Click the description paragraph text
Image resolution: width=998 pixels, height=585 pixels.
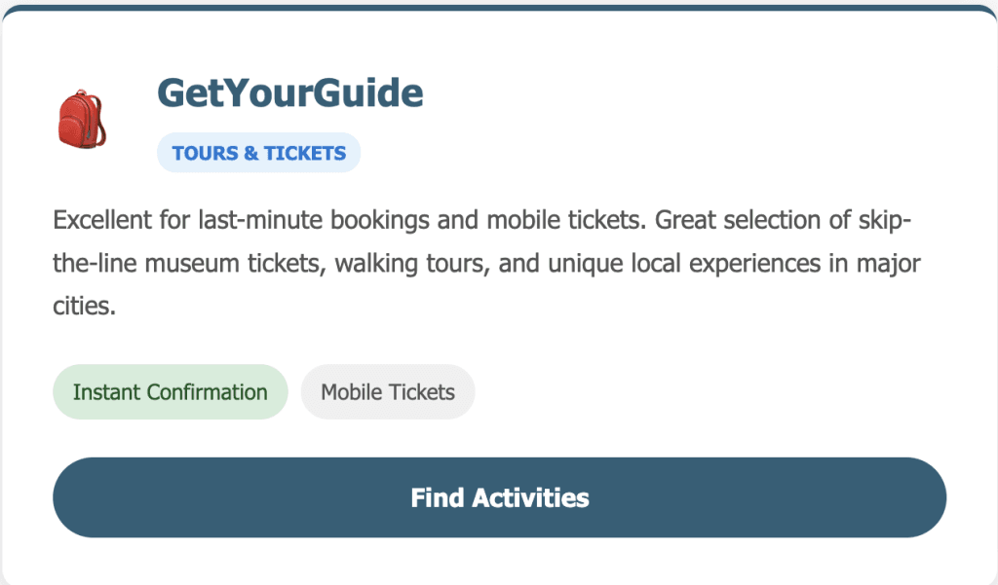point(487,264)
